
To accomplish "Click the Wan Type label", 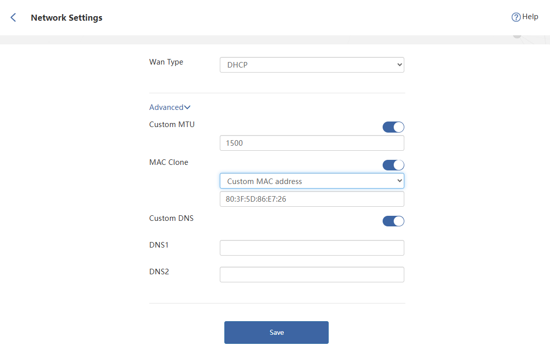I will pos(166,62).
